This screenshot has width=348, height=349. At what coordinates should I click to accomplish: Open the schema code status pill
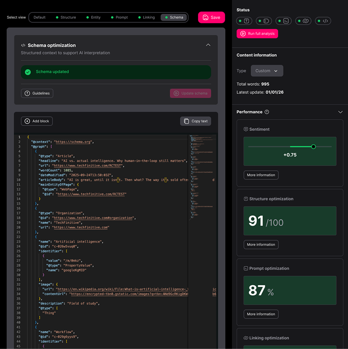pyautogui.click(x=323, y=21)
